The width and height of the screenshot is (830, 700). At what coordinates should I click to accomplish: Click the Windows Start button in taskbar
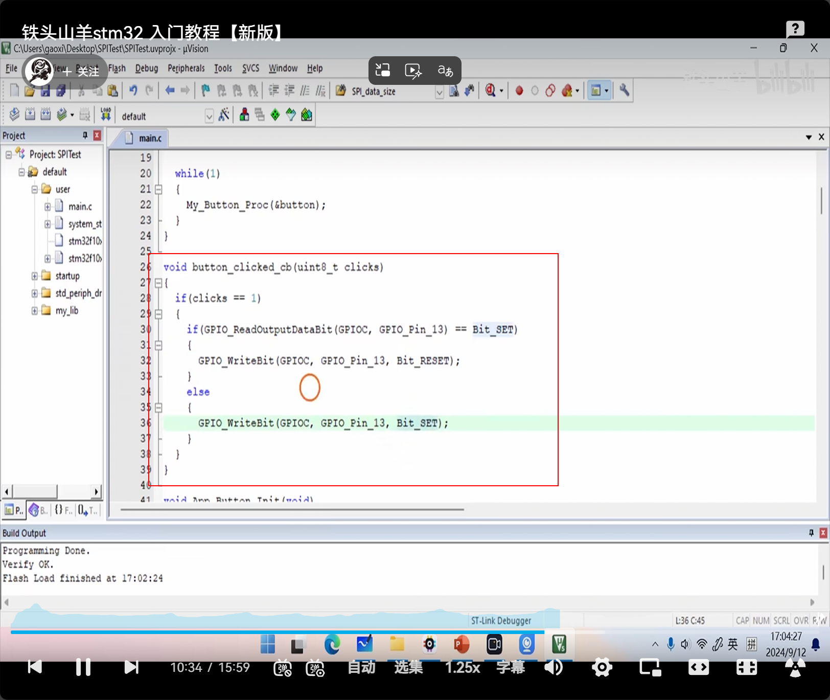click(x=267, y=644)
